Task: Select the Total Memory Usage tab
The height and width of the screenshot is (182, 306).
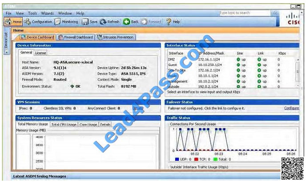Action: tap(33, 124)
